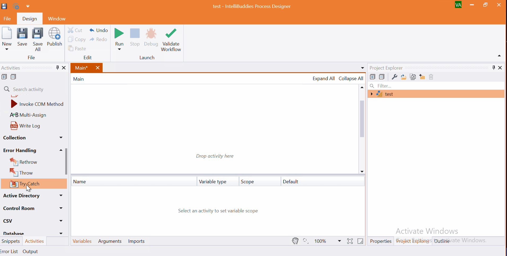Close the Activities panel
This screenshot has width=507, height=256.
click(64, 68)
